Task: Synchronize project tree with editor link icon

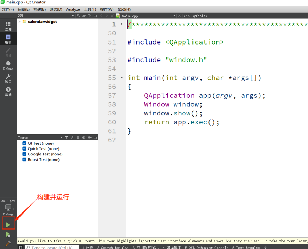Action: 84,16
